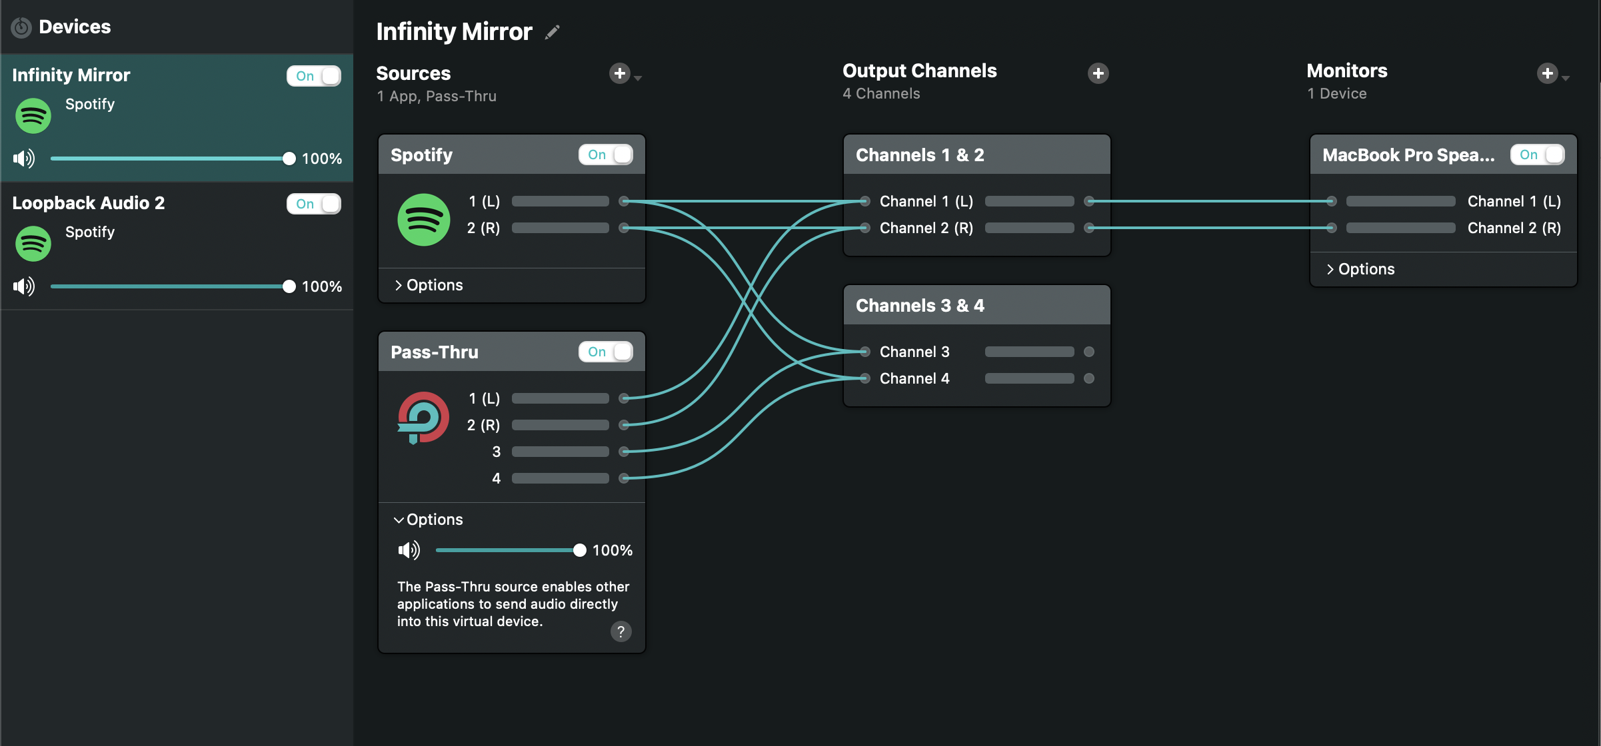This screenshot has width=1601, height=746.
Task: Expand Options in the Spotify source
Action: 429,285
